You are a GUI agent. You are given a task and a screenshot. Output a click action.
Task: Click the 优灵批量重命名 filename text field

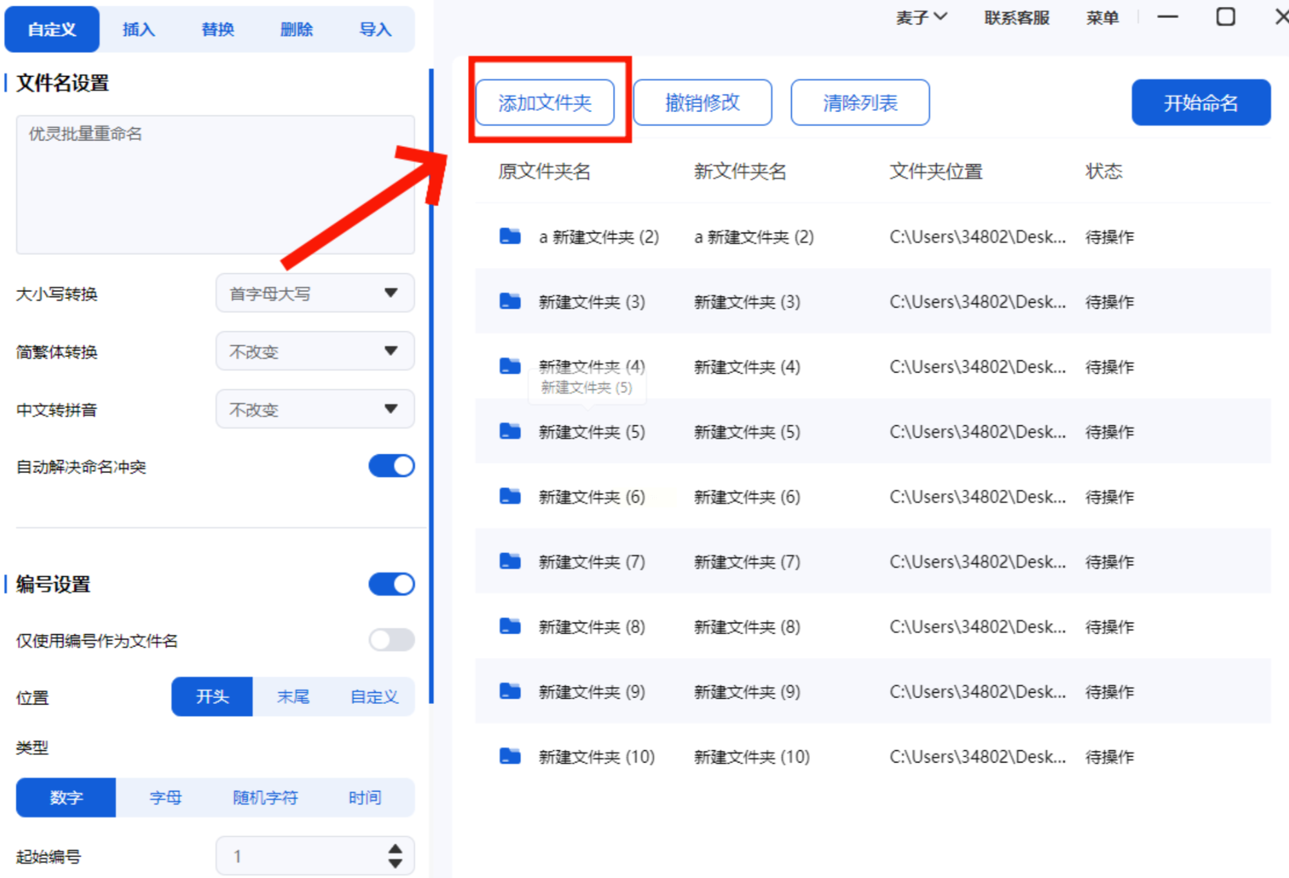coord(215,184)
